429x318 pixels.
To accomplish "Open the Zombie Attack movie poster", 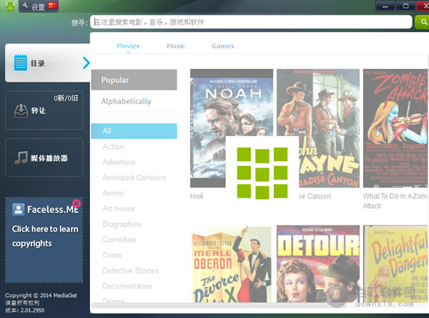I will [x=396, y=128].
